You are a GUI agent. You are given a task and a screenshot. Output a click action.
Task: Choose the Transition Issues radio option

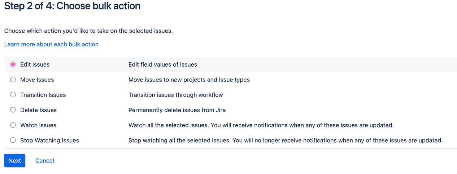[x=13, y=95]
